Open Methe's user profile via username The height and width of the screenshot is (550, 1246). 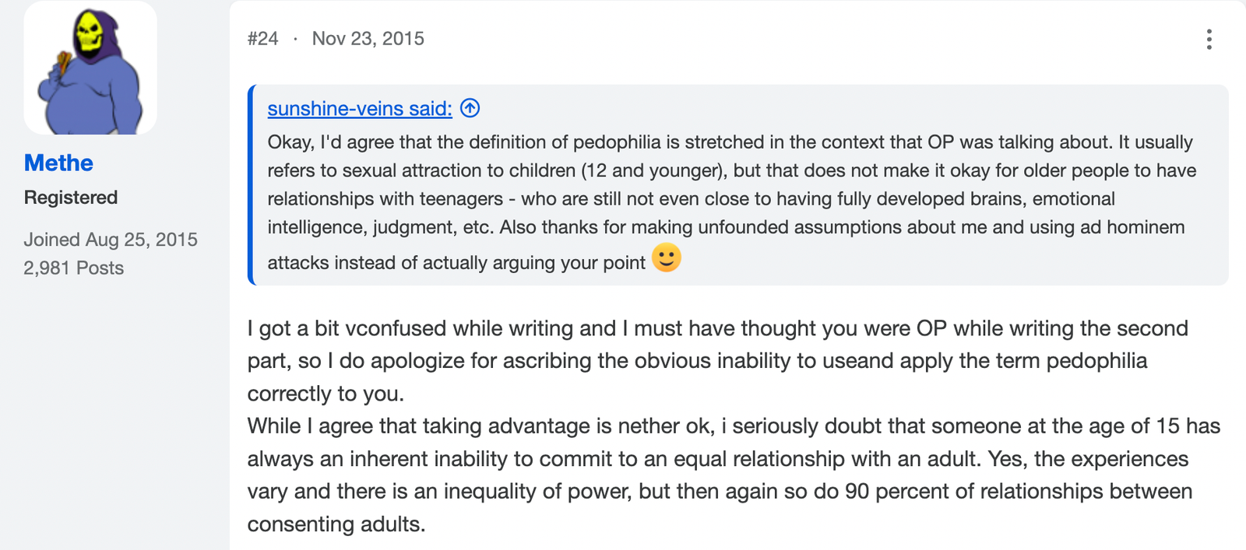pyautogui.click(x=58, y=163)
